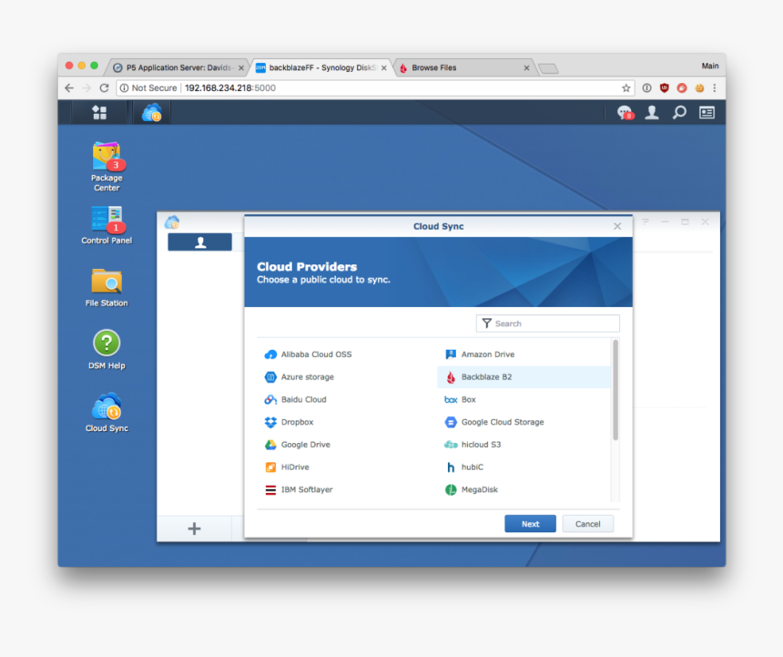This screenshot has height=657, width=783.
Task: Close the Browse Files tab
Action: pyautogui.click(x=526, y=68)
